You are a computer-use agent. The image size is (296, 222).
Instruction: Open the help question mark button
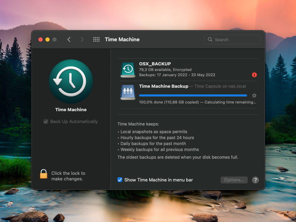(255, 180)
